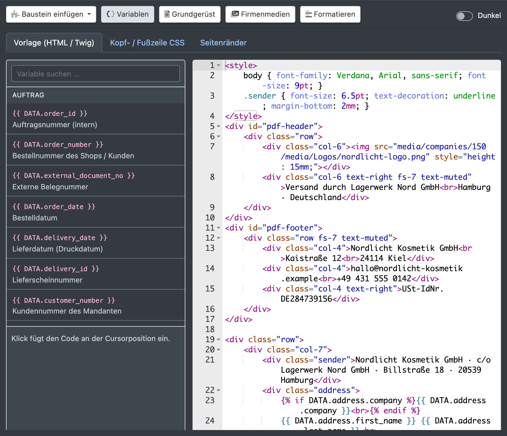
Task: Click the puzzle piece icon on Baustein einfügen
Action: (x=15, y=14)
